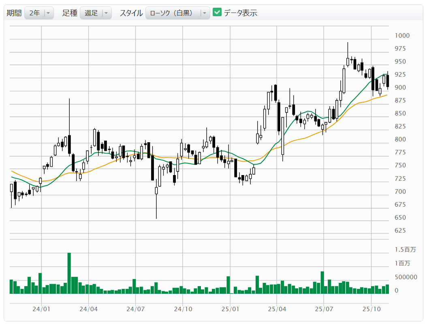
Task: Select the 25/04 date axis label
Action: (x=277, y=309)
